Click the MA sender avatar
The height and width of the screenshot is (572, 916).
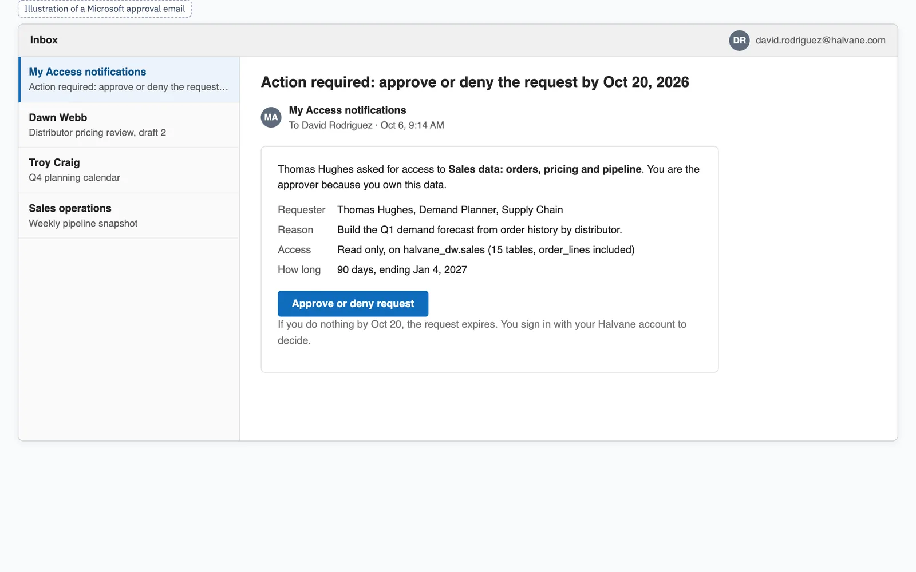[x=271, y=117]
